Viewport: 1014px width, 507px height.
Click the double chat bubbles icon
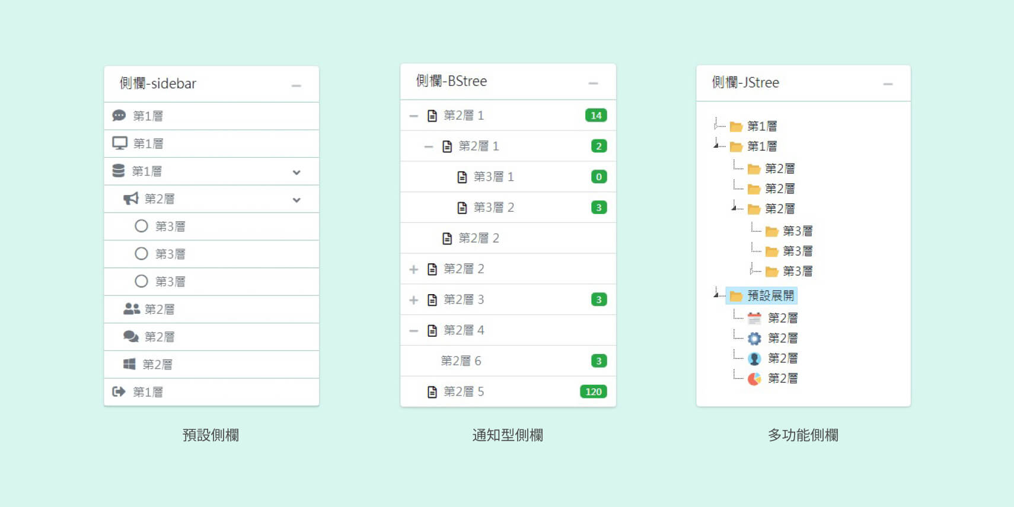131,336
